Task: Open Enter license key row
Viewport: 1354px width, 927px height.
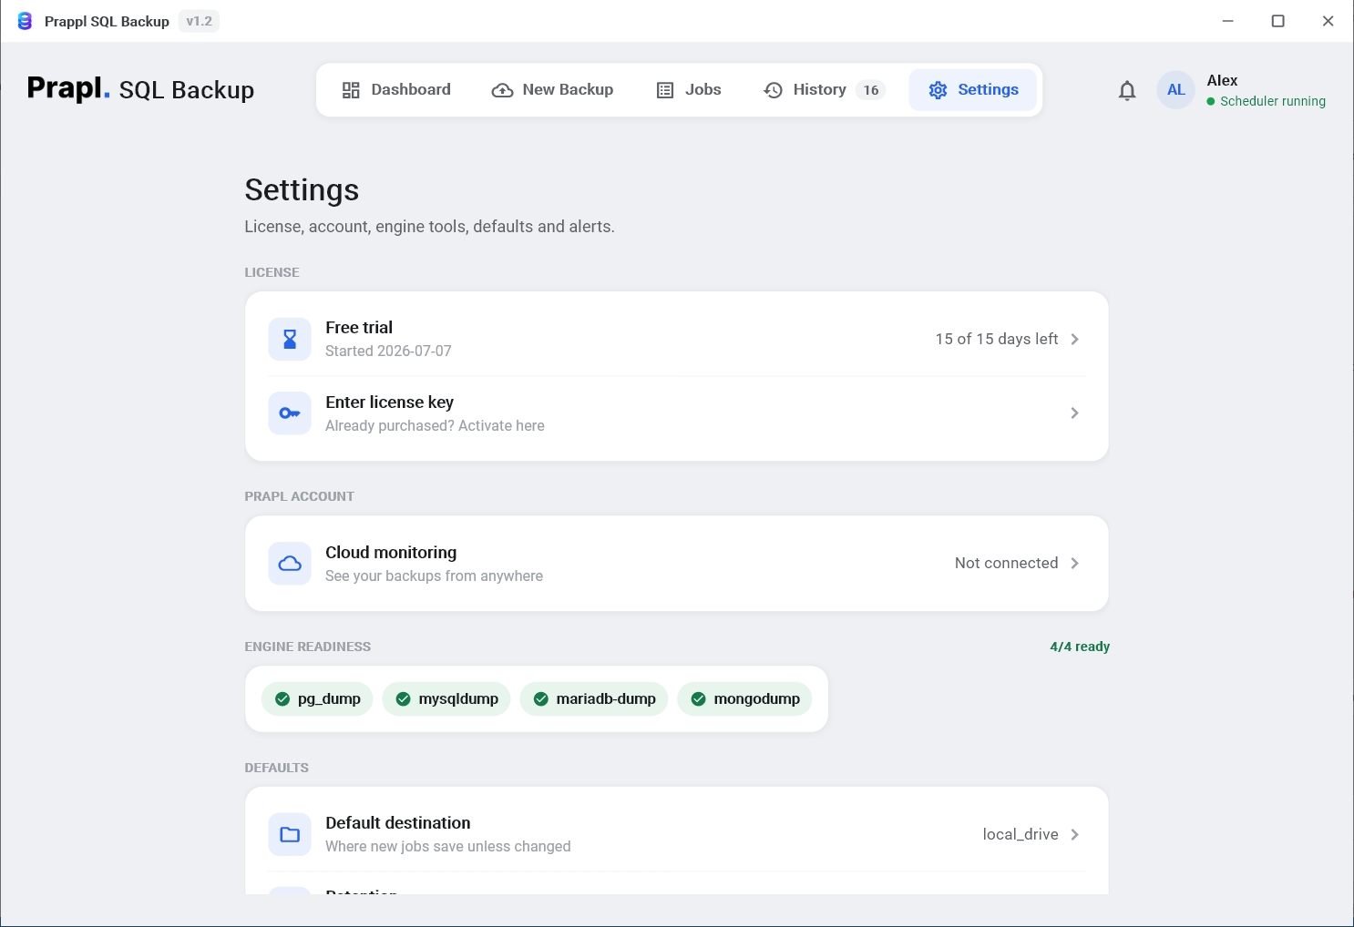Action: click(677, 413)
